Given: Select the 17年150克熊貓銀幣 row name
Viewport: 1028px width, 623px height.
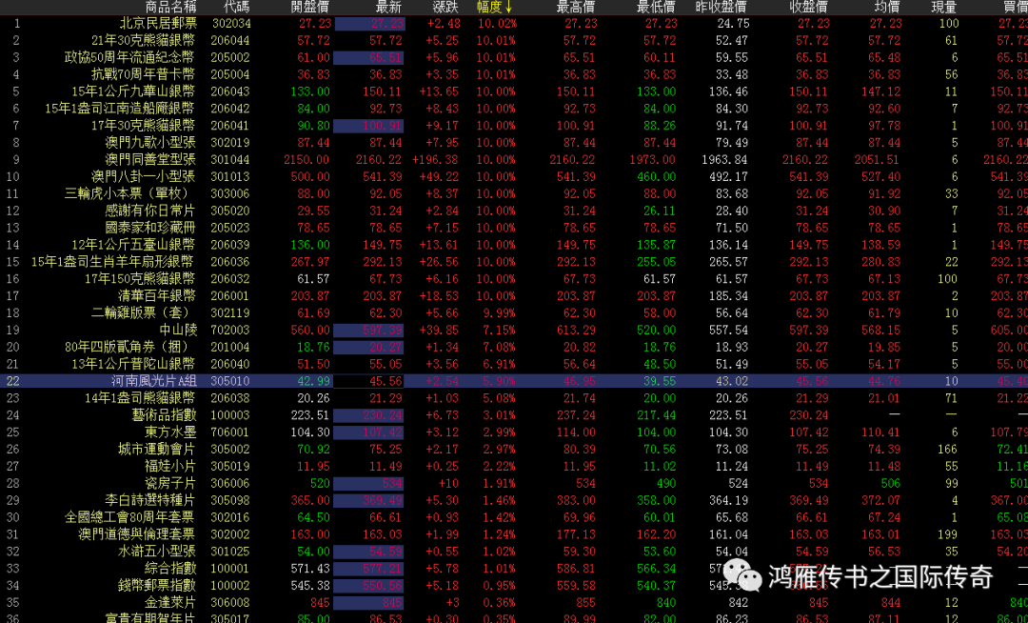Looking at the screenshot, I should tap(140, 279).
